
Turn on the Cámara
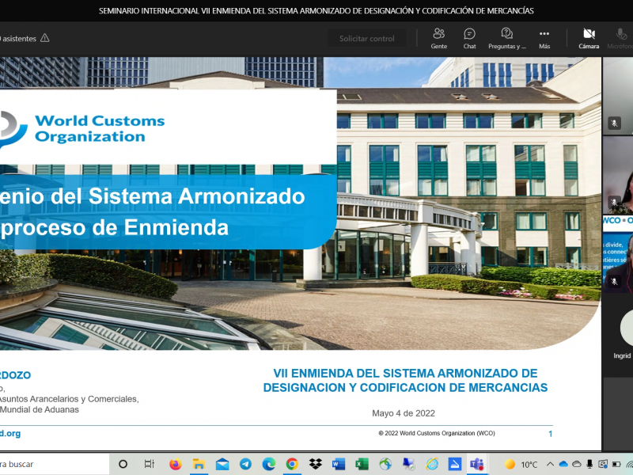589,38
